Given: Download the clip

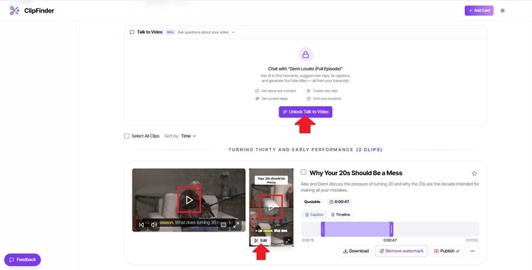Looking at the screenshot, I should [x=356, y=251].
